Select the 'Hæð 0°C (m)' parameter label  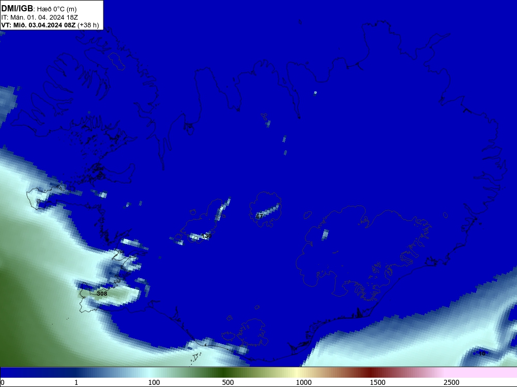coord(57,9)
